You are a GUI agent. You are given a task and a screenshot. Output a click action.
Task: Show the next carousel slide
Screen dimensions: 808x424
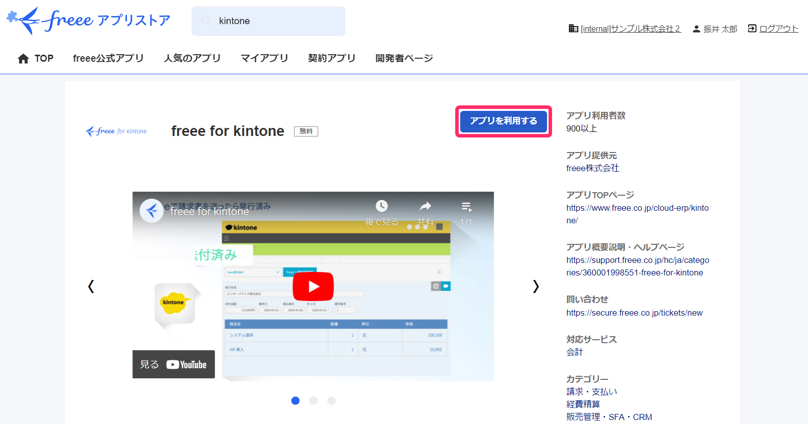click(x=536, y=287)
